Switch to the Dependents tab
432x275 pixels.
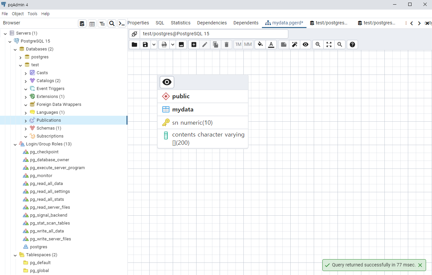point(246,23)
